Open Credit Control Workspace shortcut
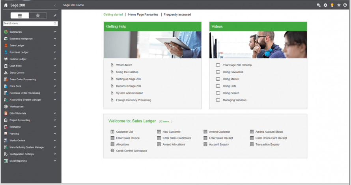Image resolution: width=351 pixels, height=185 pixels. click(132, 151)
